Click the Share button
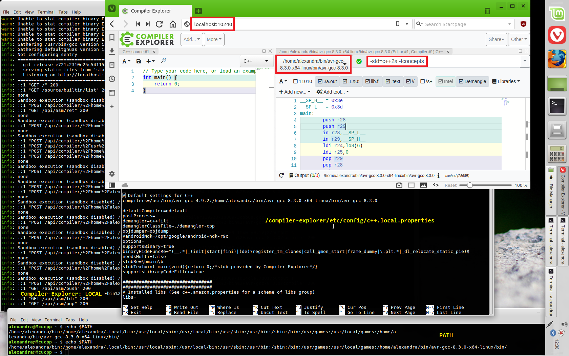This screenshot has width=569, height=356. click(x=496, y=39)
